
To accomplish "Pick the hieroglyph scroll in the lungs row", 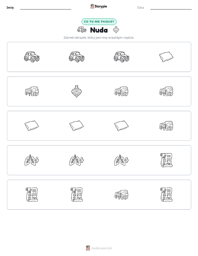I will (166, 160).
